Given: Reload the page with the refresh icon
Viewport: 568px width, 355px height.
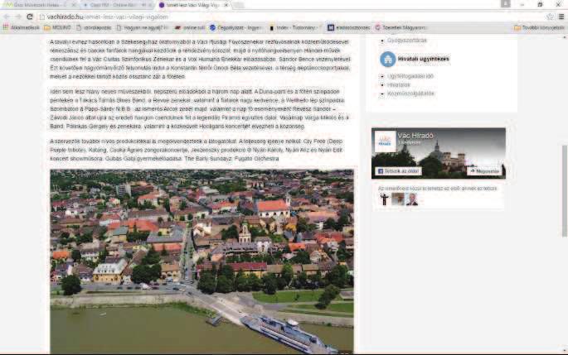Looking at the screenshot, I should click(30, 17).
